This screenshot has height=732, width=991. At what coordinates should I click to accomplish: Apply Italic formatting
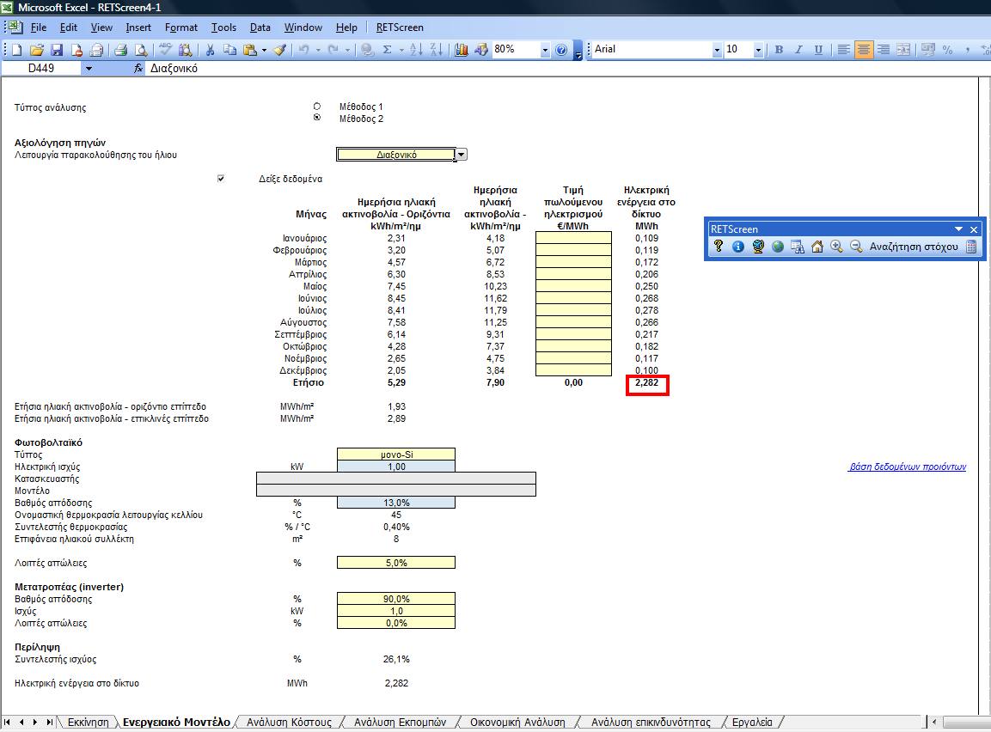(798, 50)
